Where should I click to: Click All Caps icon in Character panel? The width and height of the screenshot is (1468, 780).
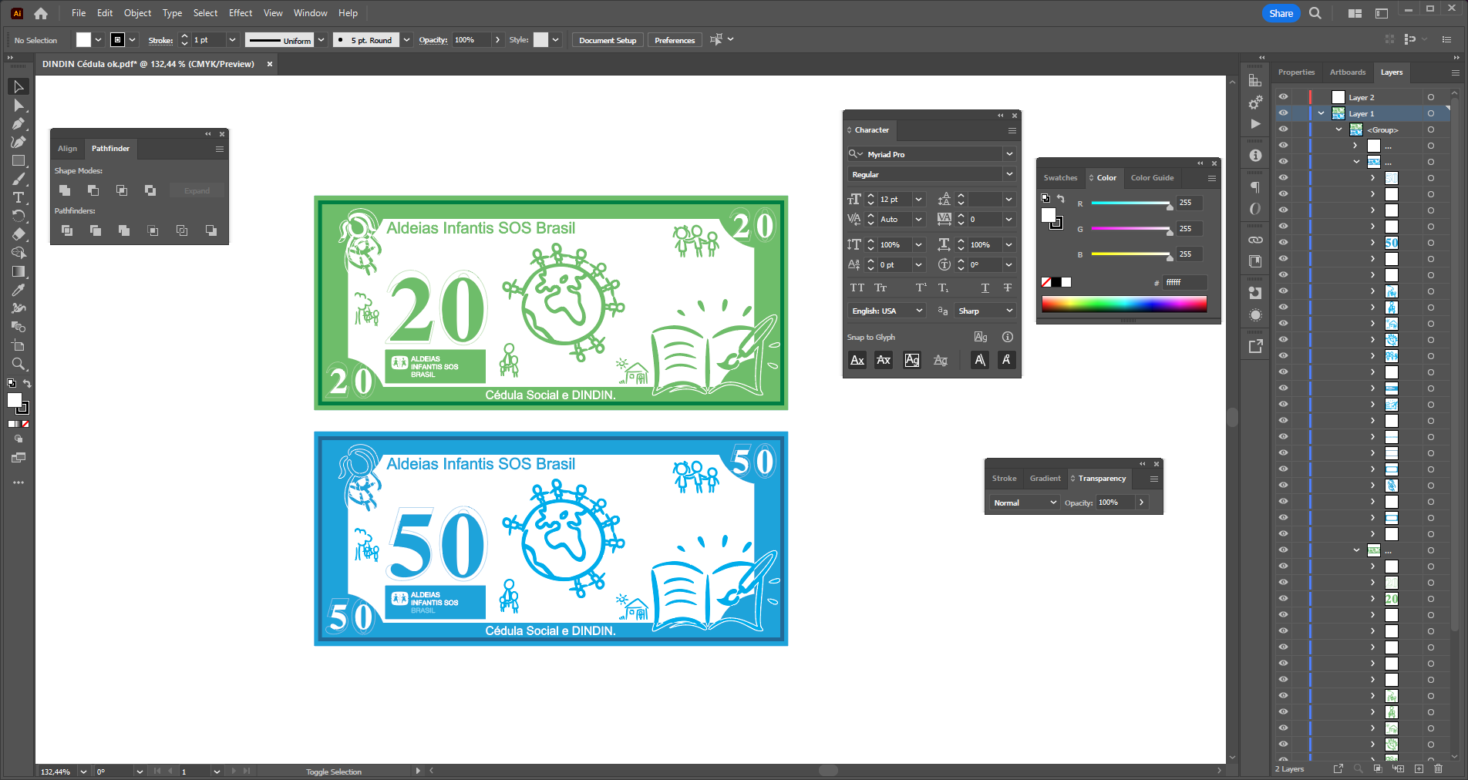pyautogui.click(x=857, y=288)
